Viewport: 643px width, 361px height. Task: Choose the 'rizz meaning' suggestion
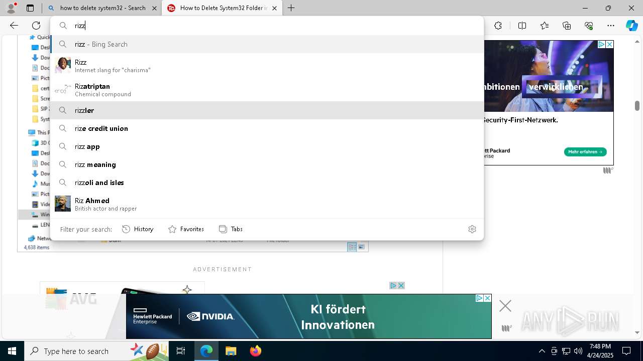pyautogui.click(x=267, y=164)
